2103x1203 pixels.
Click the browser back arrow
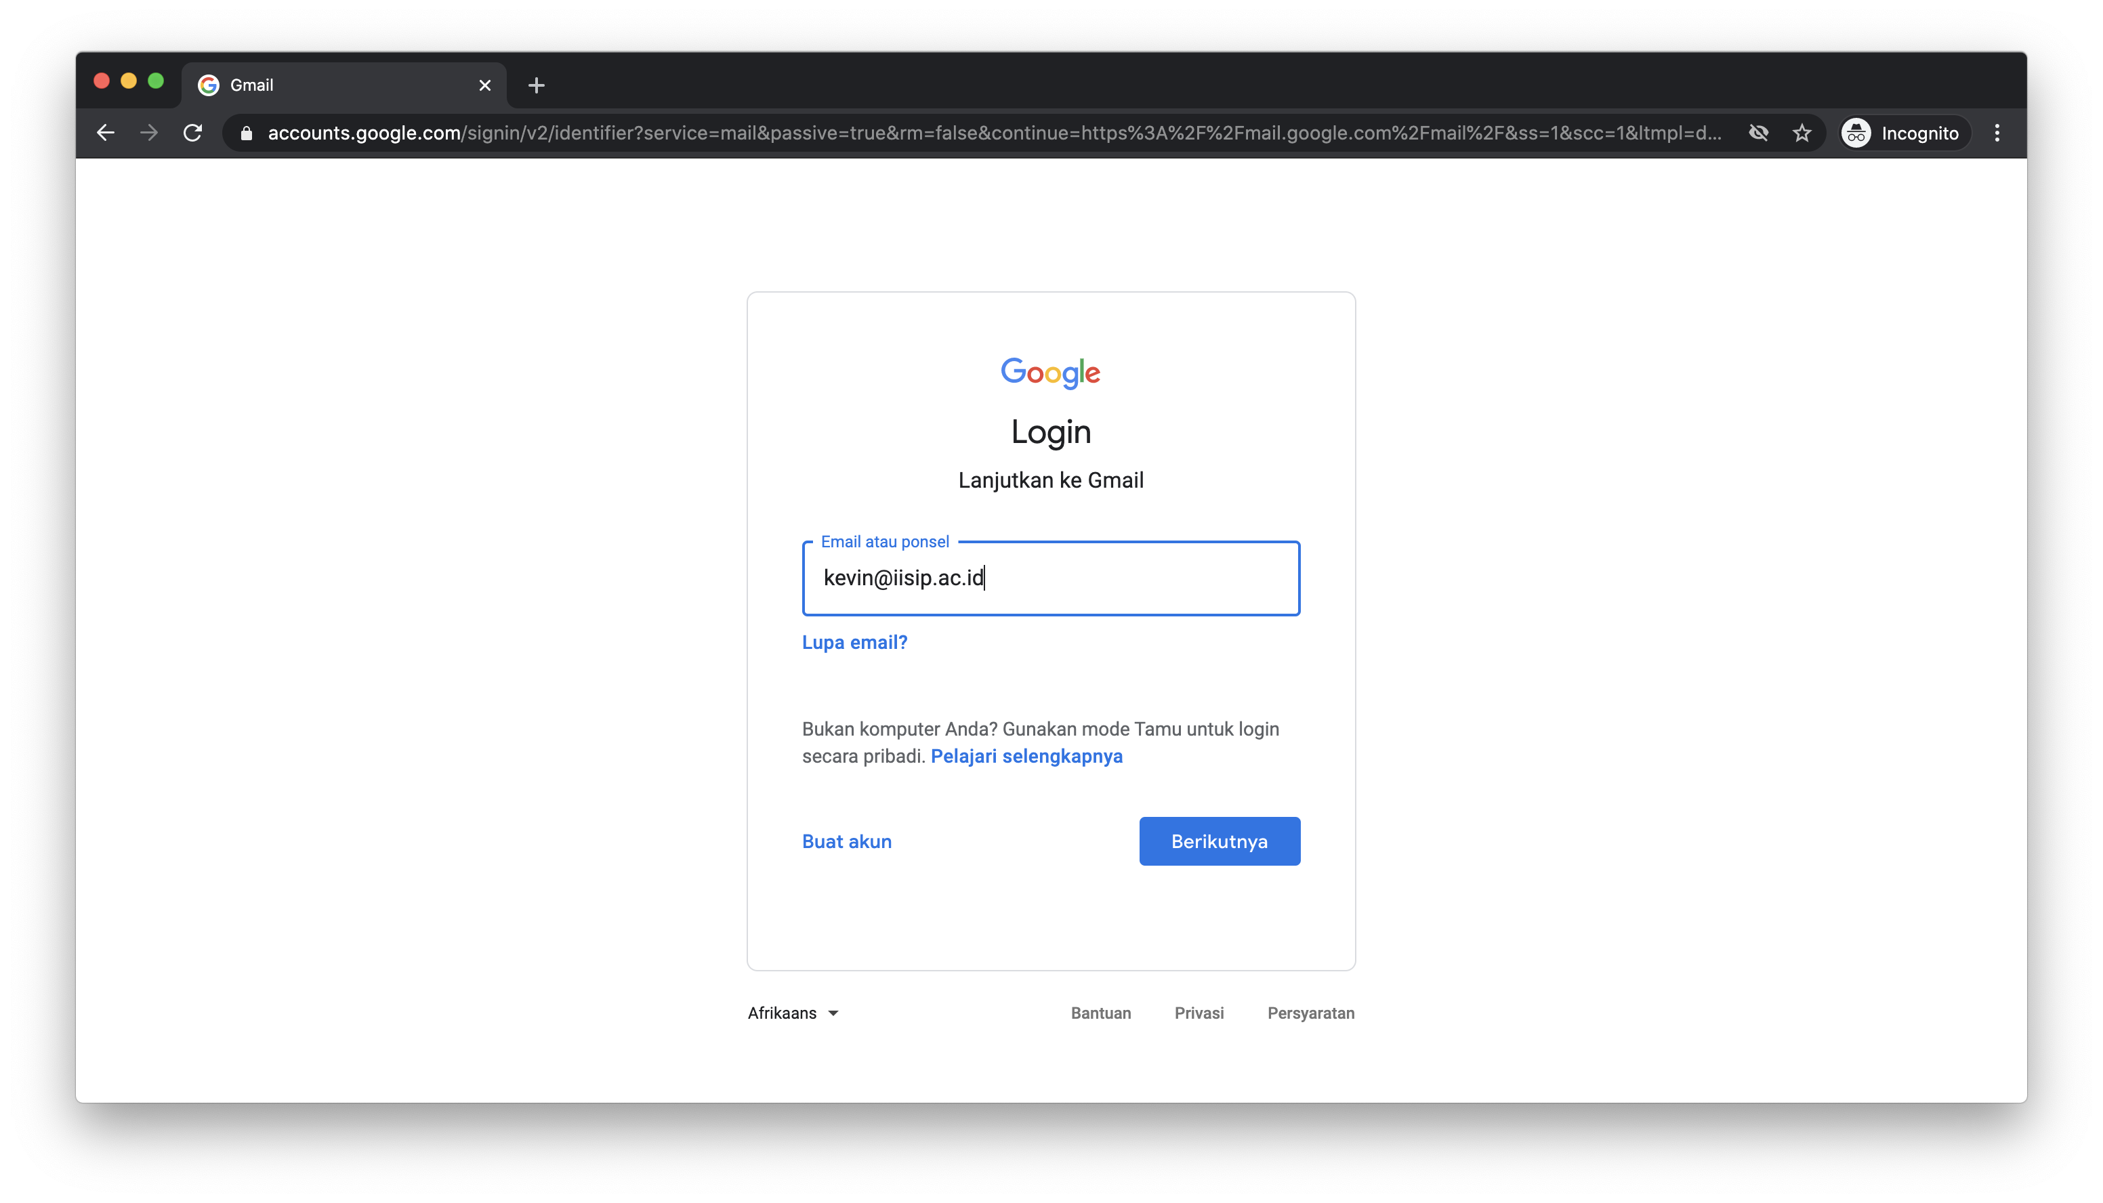tap(105, 133)
